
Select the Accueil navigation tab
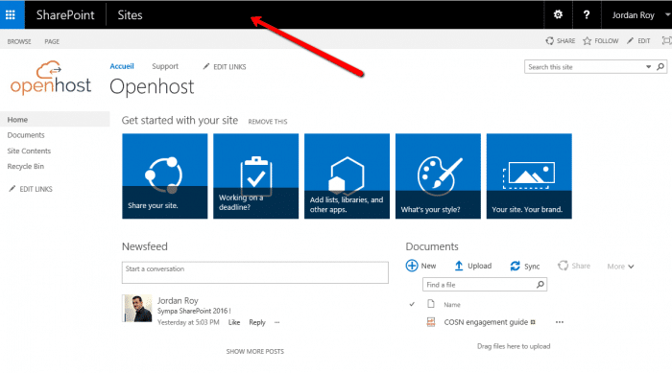122,66
